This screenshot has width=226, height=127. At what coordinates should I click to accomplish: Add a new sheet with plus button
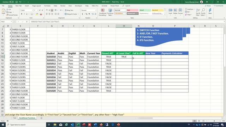(x=41, y=118)
